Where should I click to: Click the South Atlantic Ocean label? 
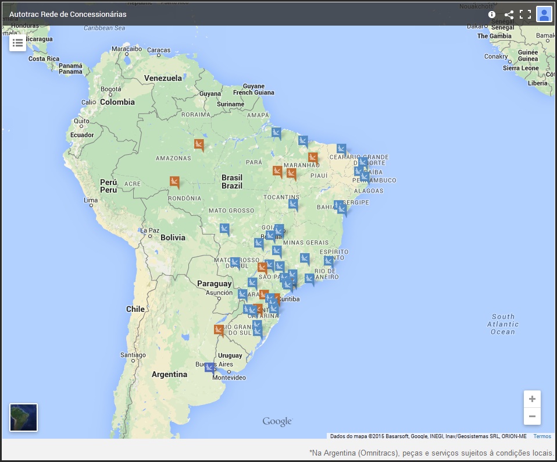pyautogui.click(x=503, y=324)
